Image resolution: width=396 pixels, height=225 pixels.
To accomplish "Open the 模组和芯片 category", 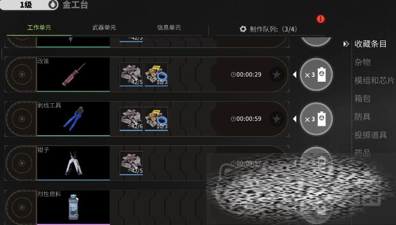I will pyautogui.click(x=374, y=80).
